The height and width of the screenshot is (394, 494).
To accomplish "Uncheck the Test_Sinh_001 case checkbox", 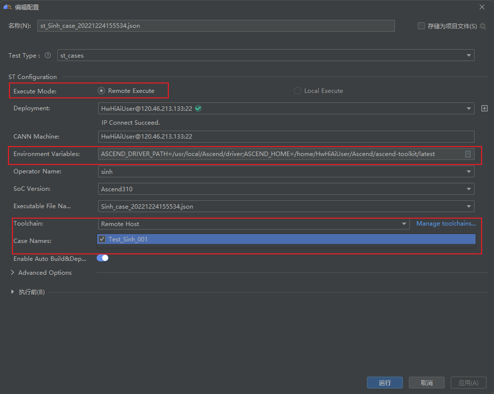I will pos(103,239).
